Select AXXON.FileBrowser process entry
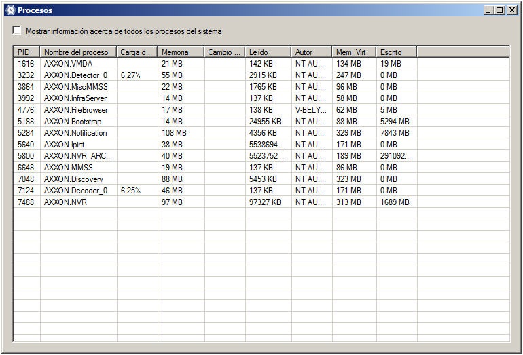Image resolution: width=523 pixels, height=355 pixels. point(75,110)
